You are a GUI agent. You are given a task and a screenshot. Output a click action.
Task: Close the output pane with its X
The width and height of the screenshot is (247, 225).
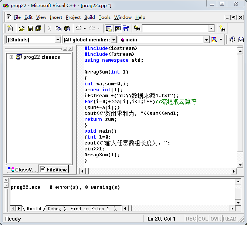6,180
